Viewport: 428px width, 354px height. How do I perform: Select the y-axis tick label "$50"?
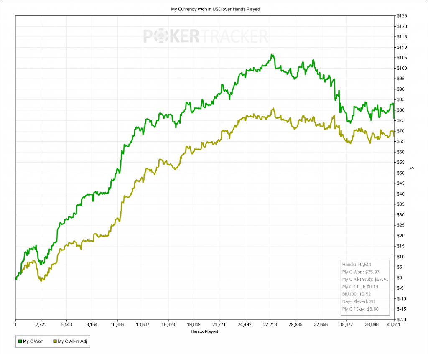401,173
